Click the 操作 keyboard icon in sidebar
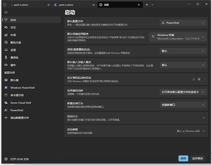This screenshot has width=212, height=165. coord(6,65)
